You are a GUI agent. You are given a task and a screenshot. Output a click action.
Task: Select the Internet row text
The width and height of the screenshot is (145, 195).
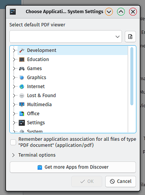coord(36,87)
